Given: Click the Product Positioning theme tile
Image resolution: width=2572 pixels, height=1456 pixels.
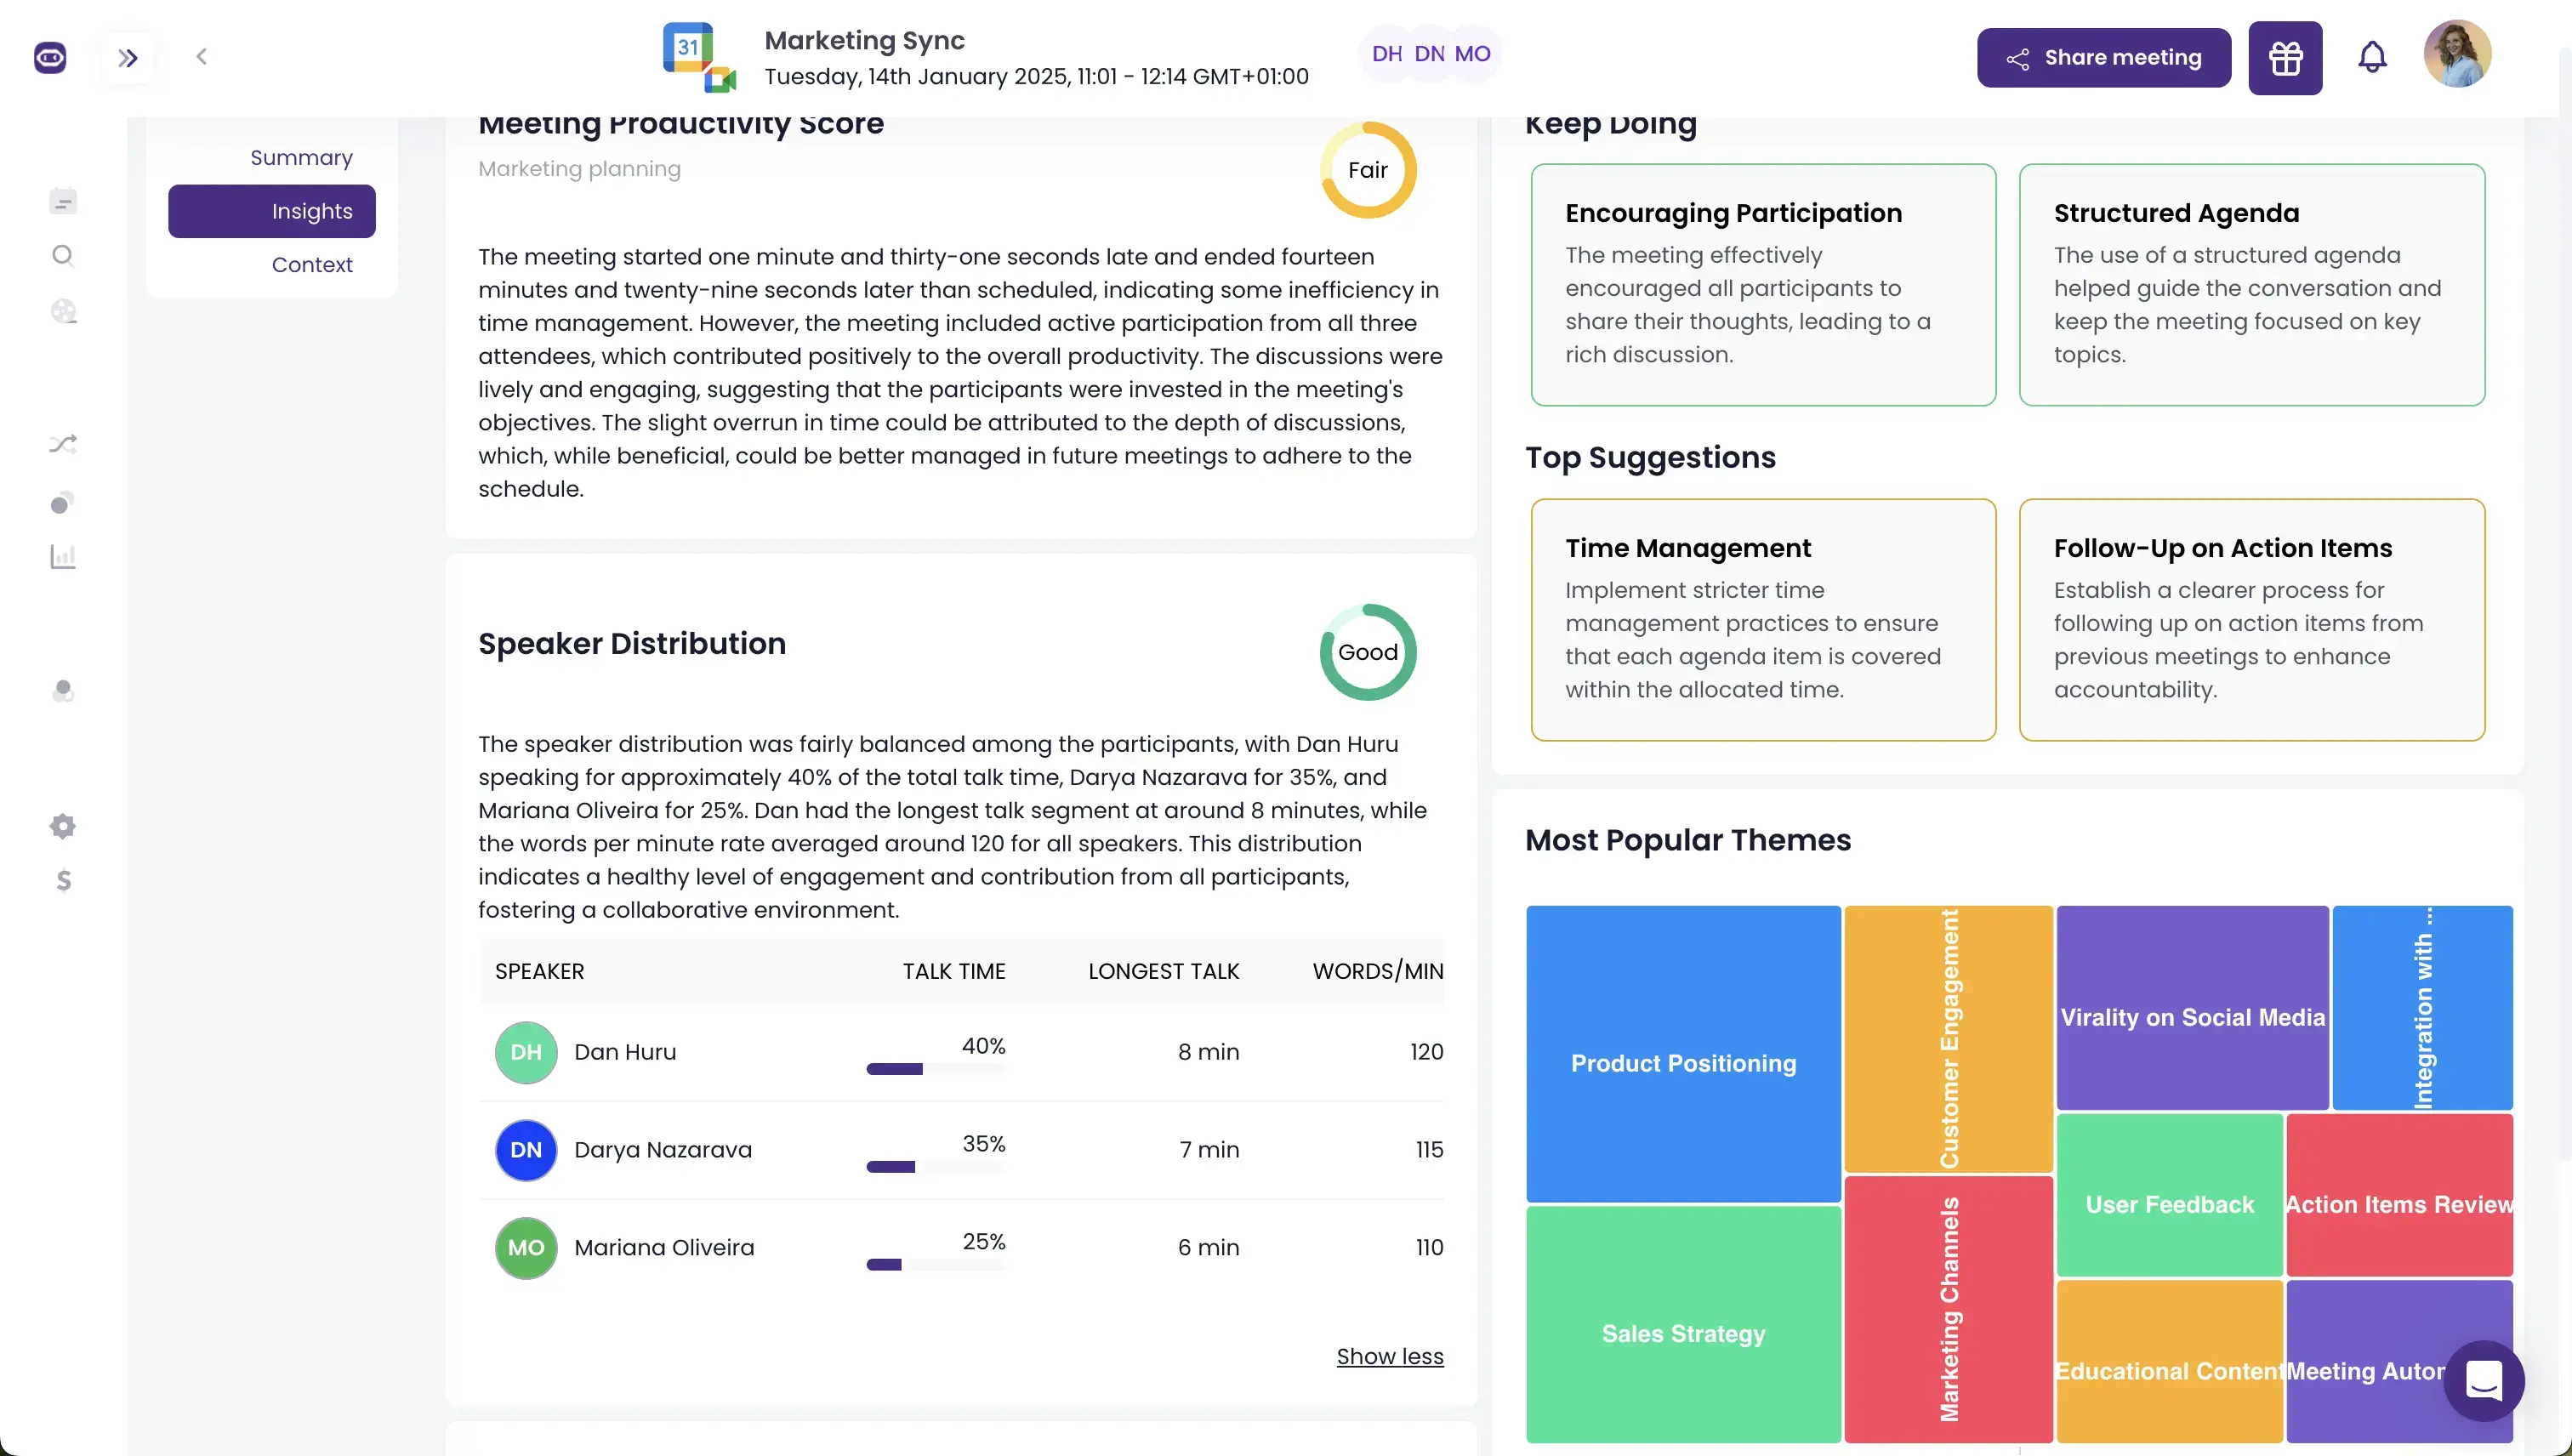Looking at the screenshot, I should (1683, 1063).
